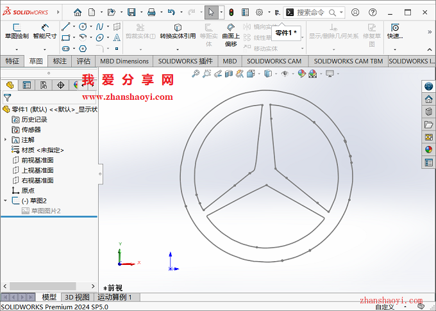
Task: Open the Appearances color ball in task pane
Action: (428, 150)
